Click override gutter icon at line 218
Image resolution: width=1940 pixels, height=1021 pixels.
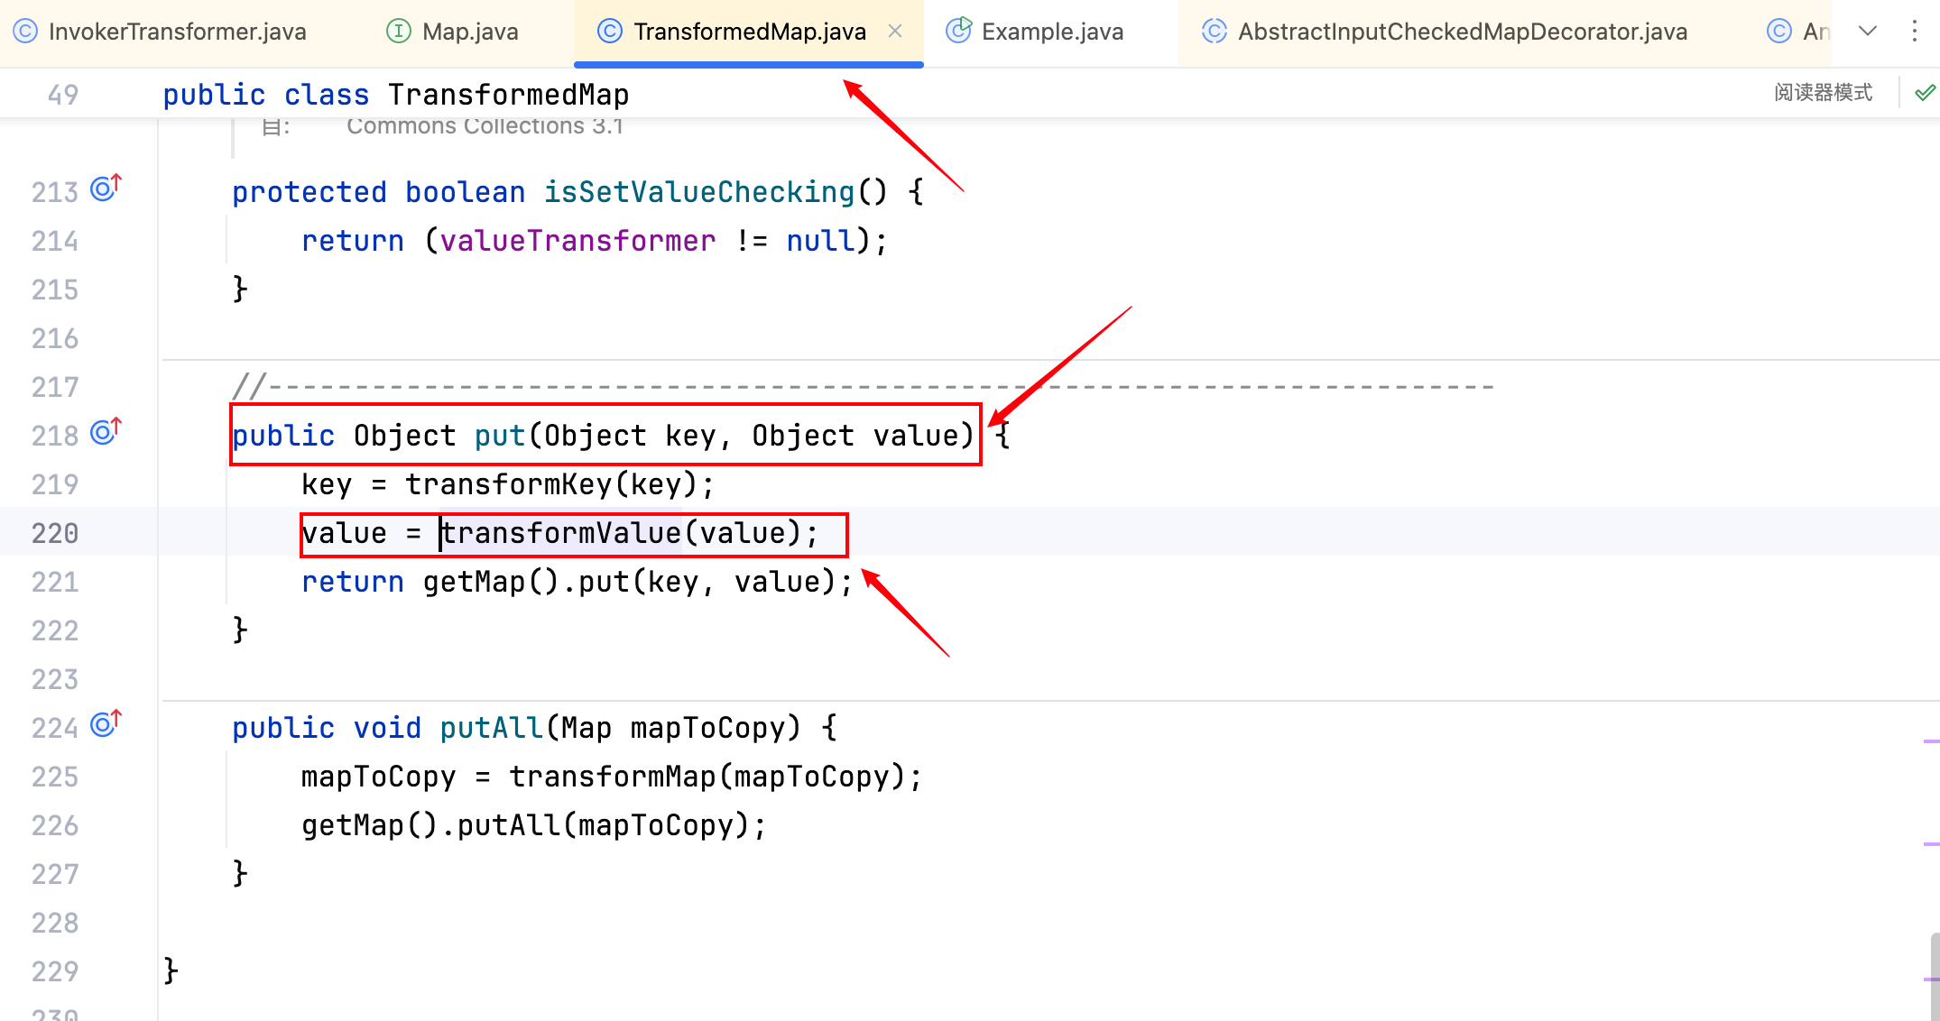105,433
